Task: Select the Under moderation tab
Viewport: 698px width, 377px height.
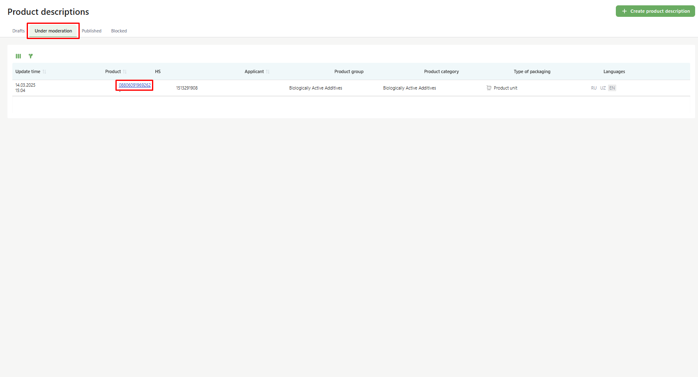Action: pos(53,31)
